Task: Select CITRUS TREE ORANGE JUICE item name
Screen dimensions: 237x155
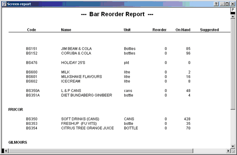Action: point(87,128)
